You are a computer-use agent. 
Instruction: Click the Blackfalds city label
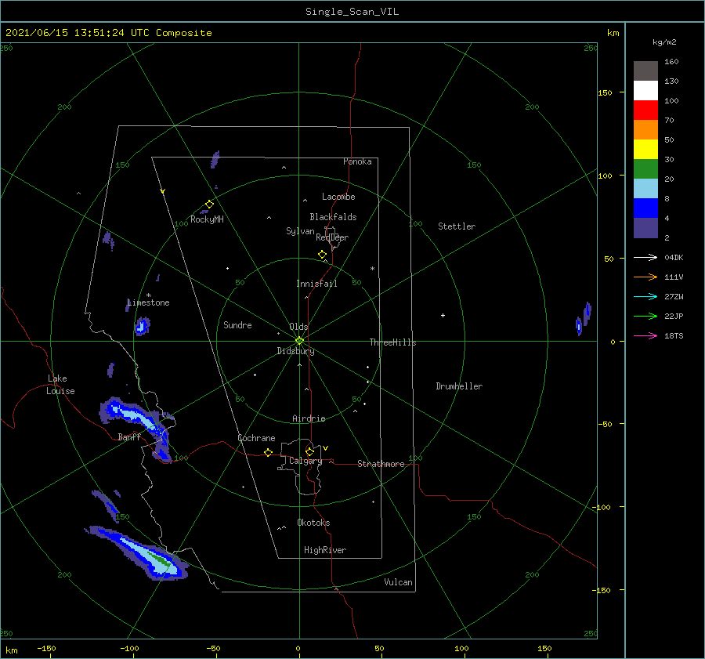click(333, 217)
